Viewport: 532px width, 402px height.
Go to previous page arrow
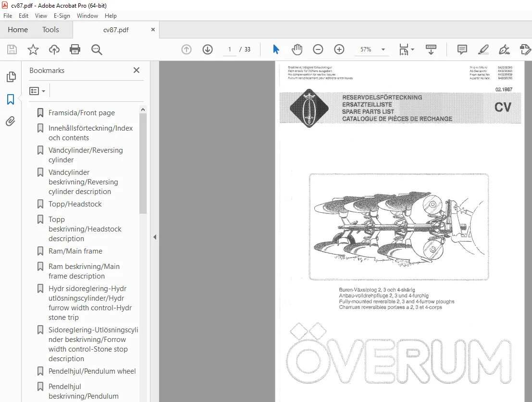coord(186,49)
